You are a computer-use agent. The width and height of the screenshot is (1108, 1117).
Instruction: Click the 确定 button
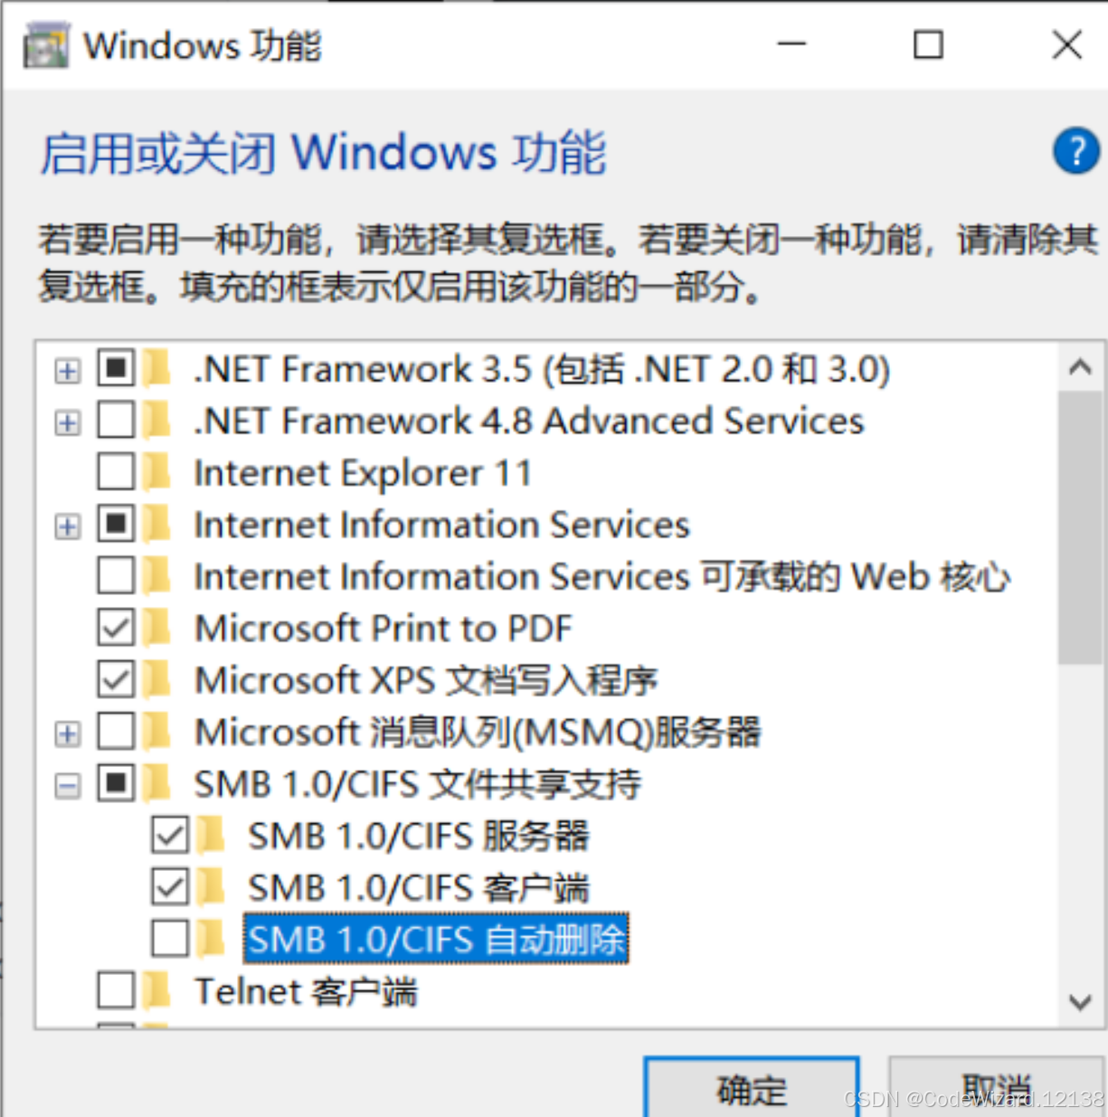tap(751, 1090)
